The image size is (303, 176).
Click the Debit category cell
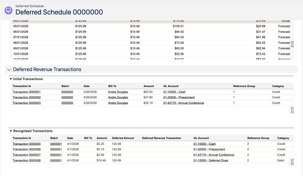click(x=281, y=160)
